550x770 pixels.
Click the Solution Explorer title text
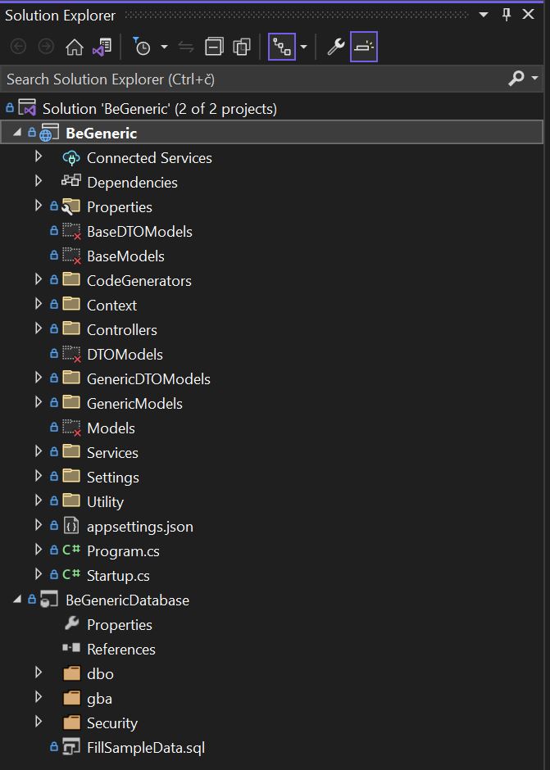60,16
